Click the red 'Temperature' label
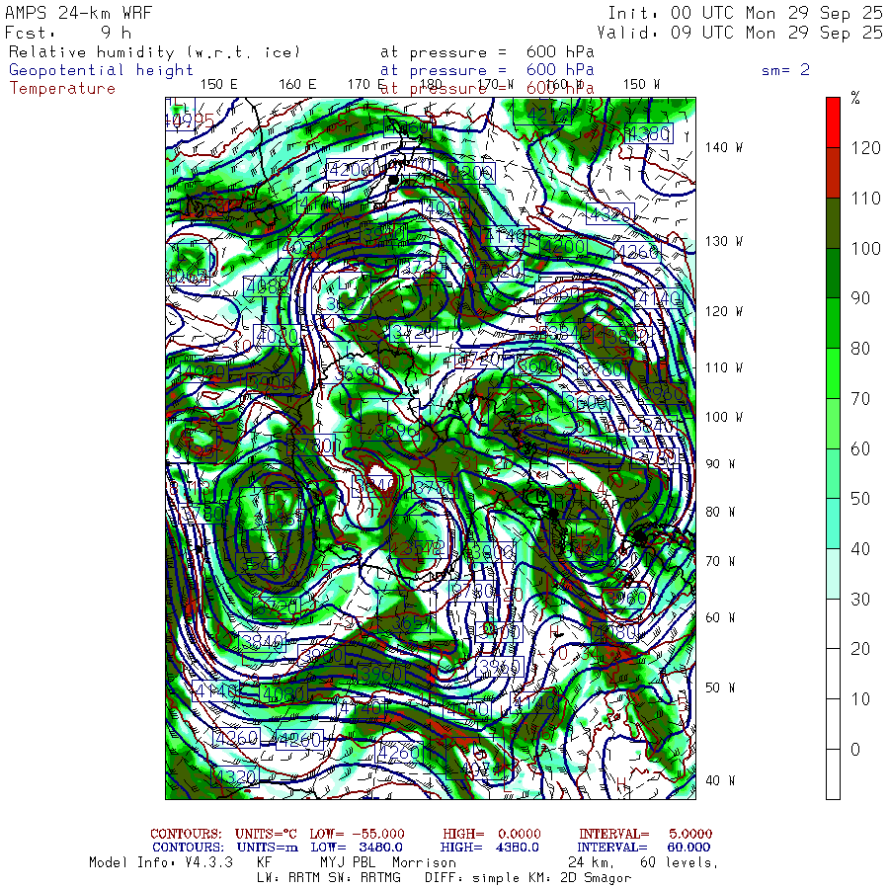 pyautogui.click(x=62, y=89)
